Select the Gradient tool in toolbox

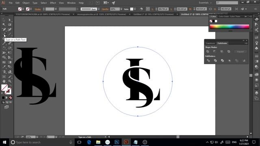pyautogui.click(x=10, y=62)
